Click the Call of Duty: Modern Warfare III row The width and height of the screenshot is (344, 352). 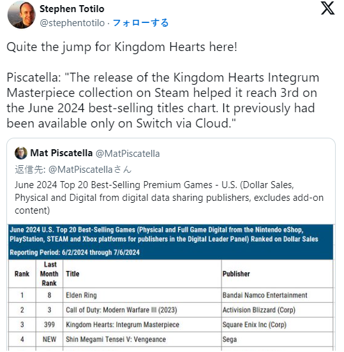pos(171,310)
